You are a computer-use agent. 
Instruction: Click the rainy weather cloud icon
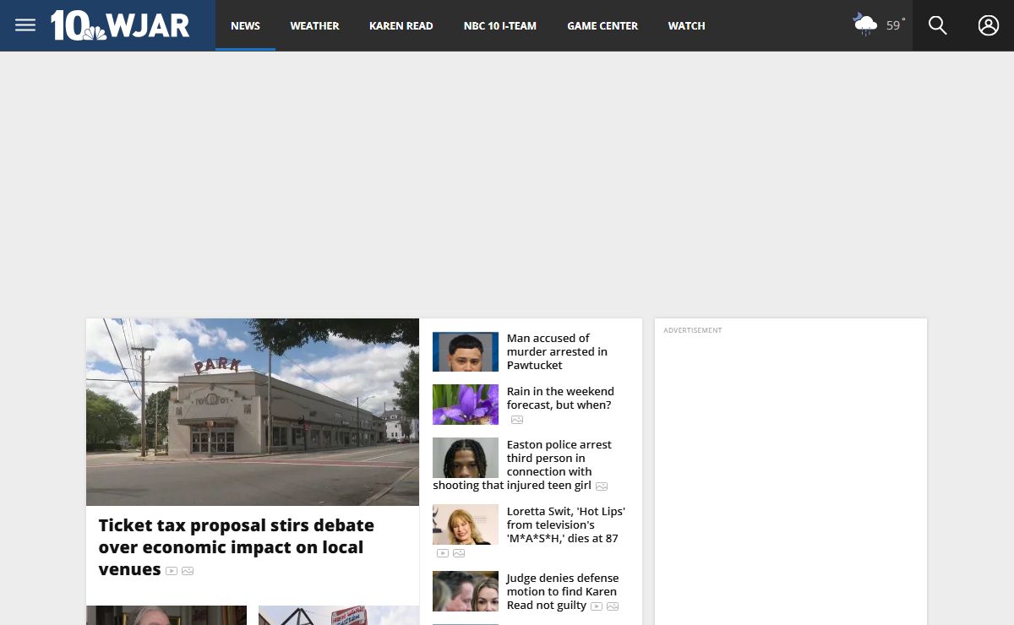click(865, 24)
